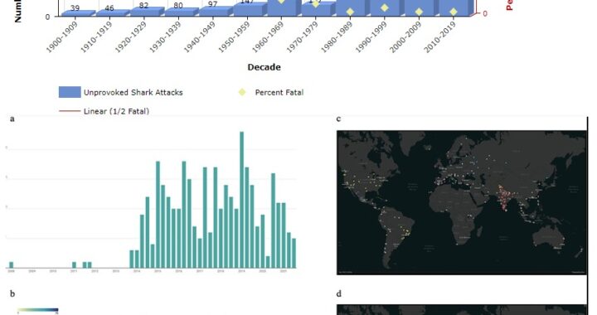Click the yellow diamond on the 1990-1999 bar
597x315 pixels.
point(385,7)
